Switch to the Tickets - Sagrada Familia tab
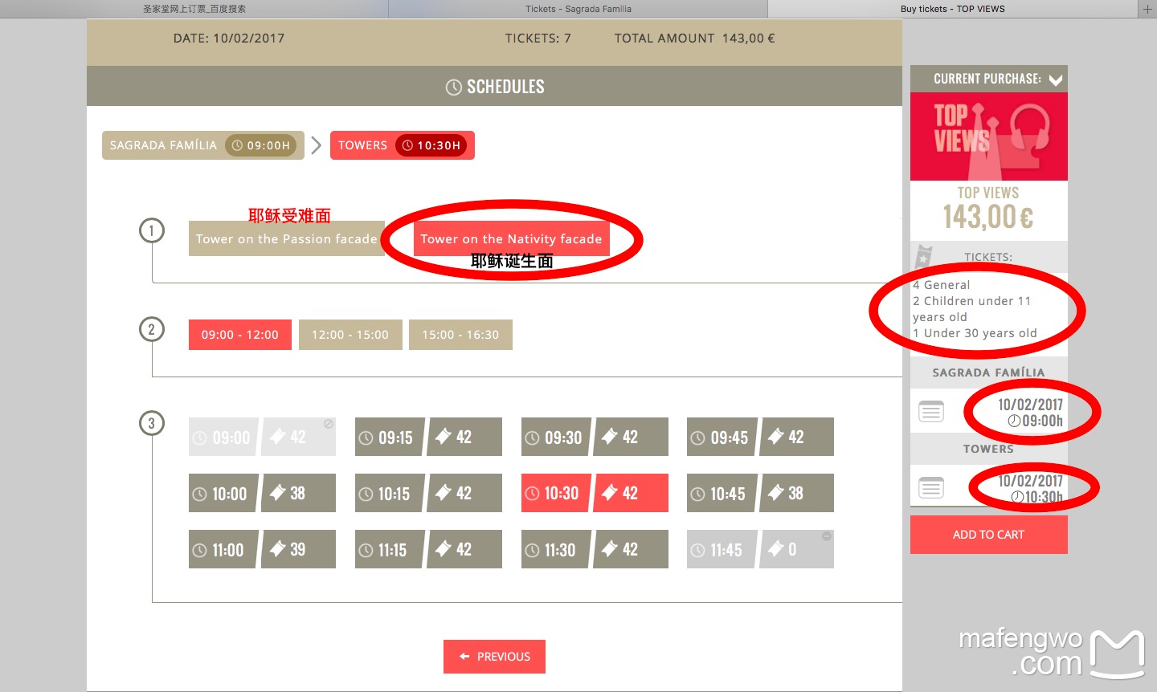Image resolution: width=1157 pixels, height=692 pixels. 578,9
